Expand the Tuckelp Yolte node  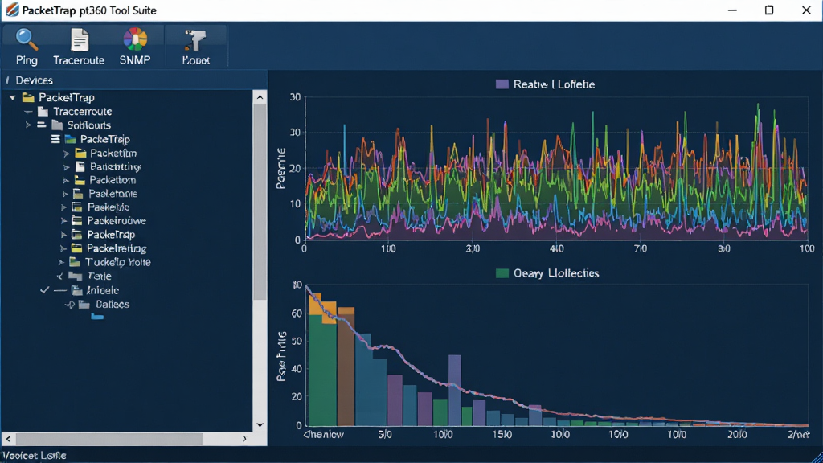click(x=61, y=262)
